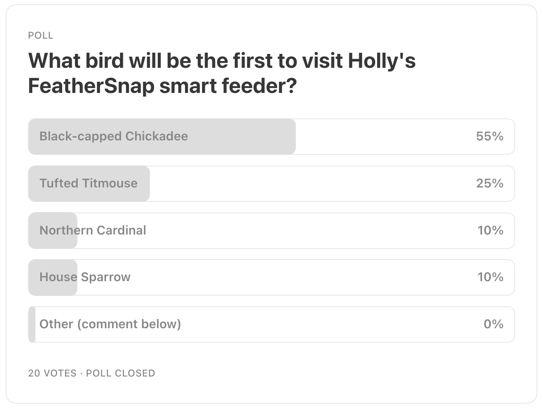
Task: Click the POLL CLOSED status text
Action: point(120,373)
